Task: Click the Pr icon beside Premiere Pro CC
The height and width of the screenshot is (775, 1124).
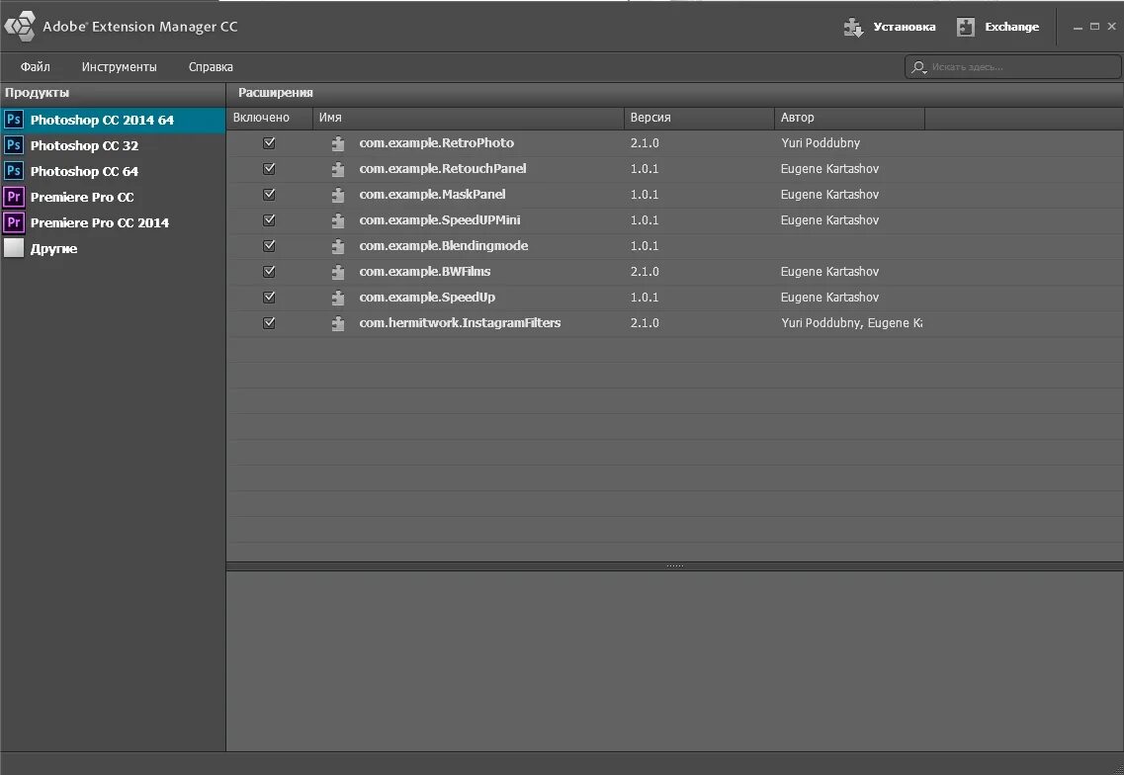Action: 14,197
